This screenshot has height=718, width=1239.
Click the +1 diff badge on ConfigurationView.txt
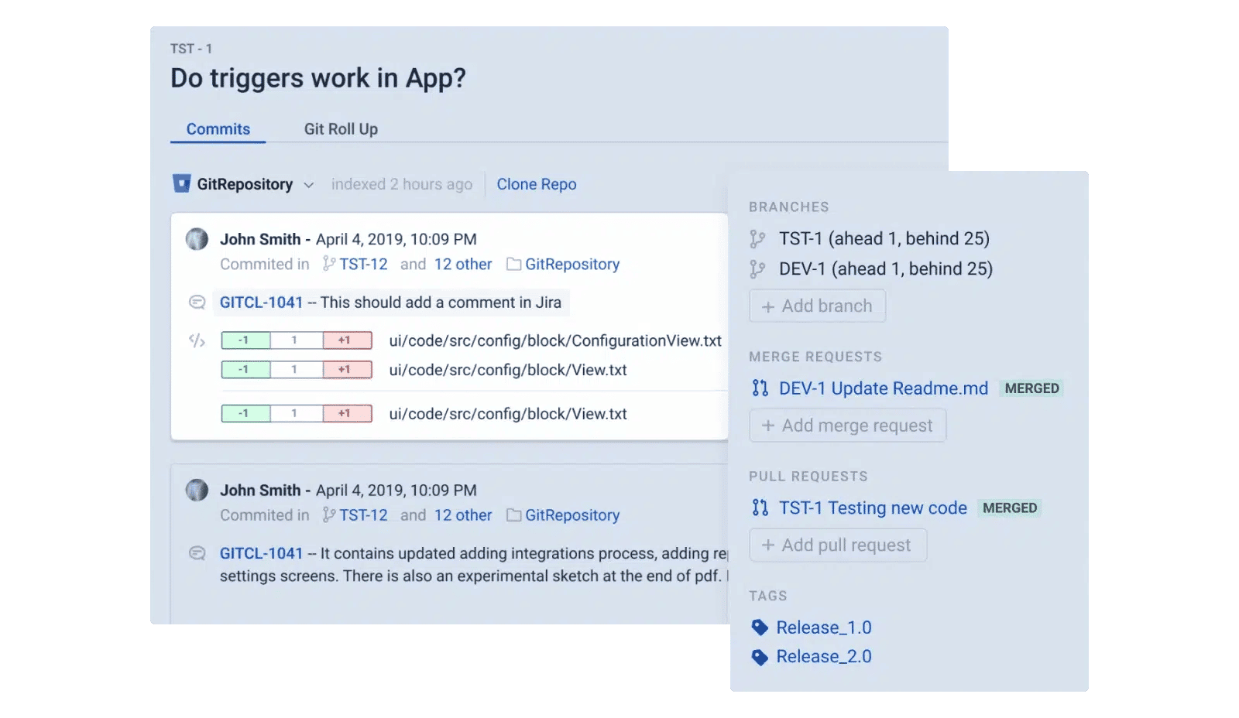click(x=347, y=340)
